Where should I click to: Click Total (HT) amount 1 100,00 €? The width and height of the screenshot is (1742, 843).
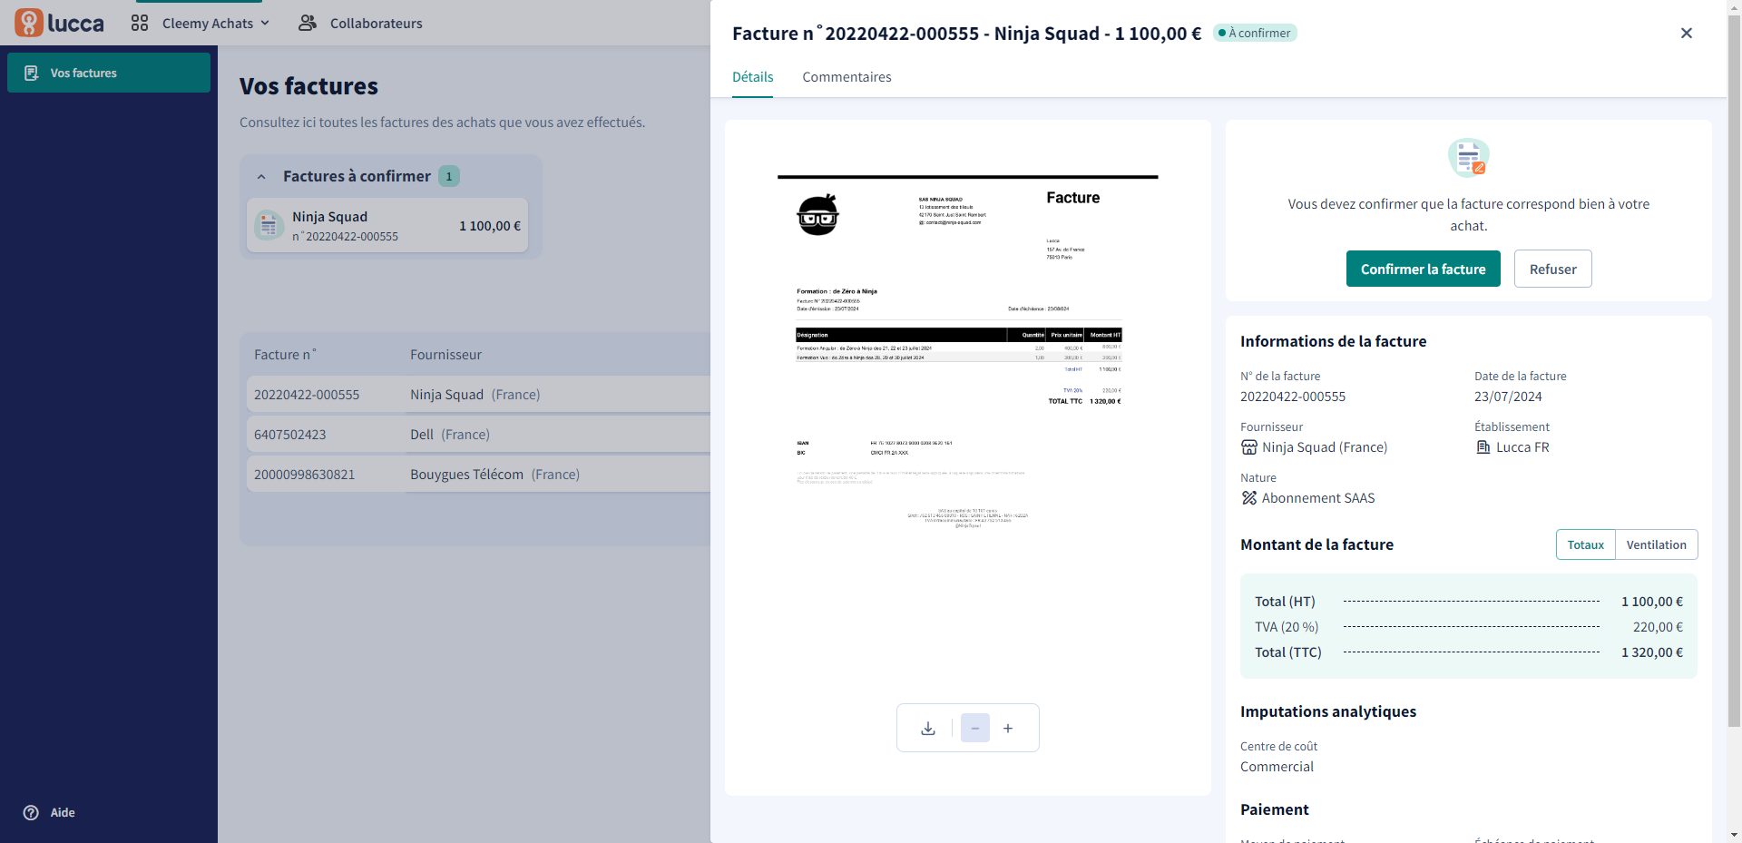1652,602
